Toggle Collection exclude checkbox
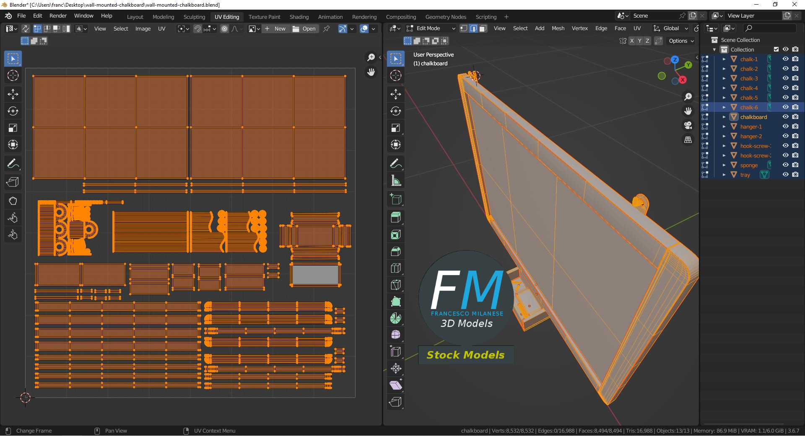 [x=776, y=49]
